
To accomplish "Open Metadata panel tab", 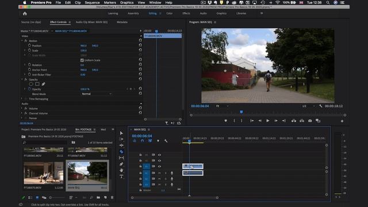I will (x=122, y=22).
